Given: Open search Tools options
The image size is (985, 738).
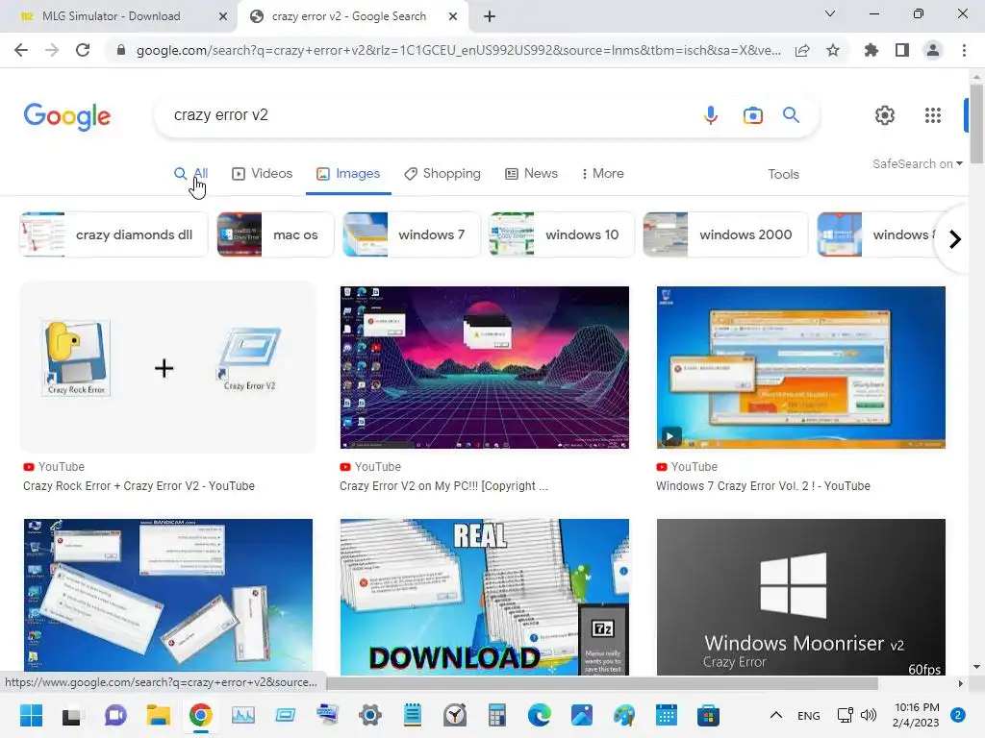Looking at the screenshot, I should [x=783, y=175].
